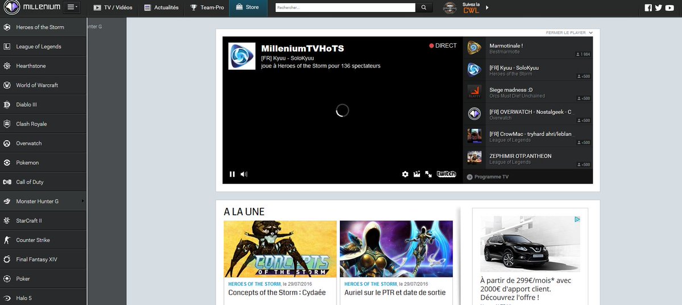Click the AdChoices icon on the car ad
682x305 pixels.
point(577,219)
